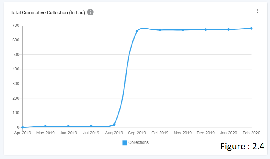Select the Sep-2019 data point near 660

[137, 31]
